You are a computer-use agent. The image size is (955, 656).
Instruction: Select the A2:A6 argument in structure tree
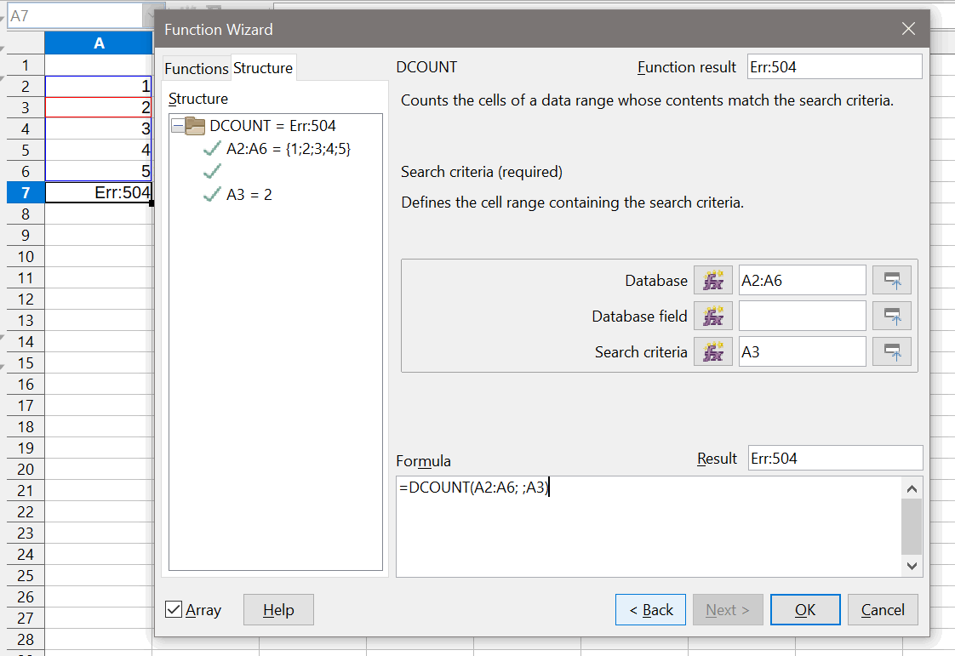(288, 148)
